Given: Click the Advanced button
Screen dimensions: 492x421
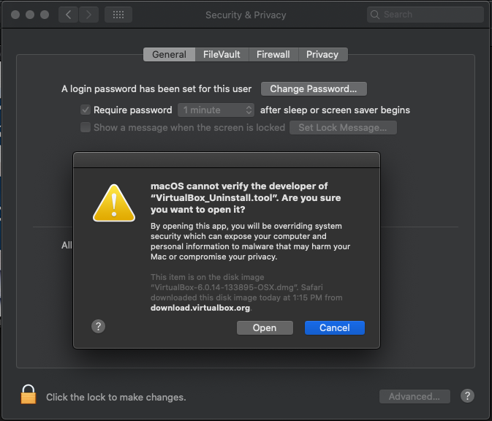Looking at the screenshot, I should (x=415, y=397).
